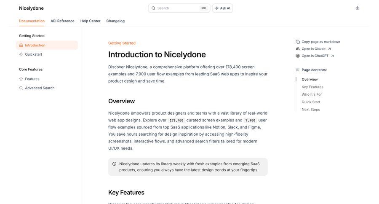The height and width of the screenshot is (204, 379).
Task: Click the Introduction sidebar grid icon
Action: pyautogui.click(x=21, y=45)
